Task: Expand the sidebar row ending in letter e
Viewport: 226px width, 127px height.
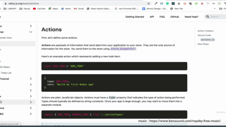Action: pos(31,96)
